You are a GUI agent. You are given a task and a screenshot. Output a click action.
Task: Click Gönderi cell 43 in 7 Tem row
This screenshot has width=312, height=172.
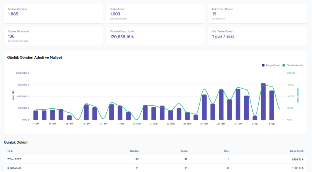tap(137, 159)
